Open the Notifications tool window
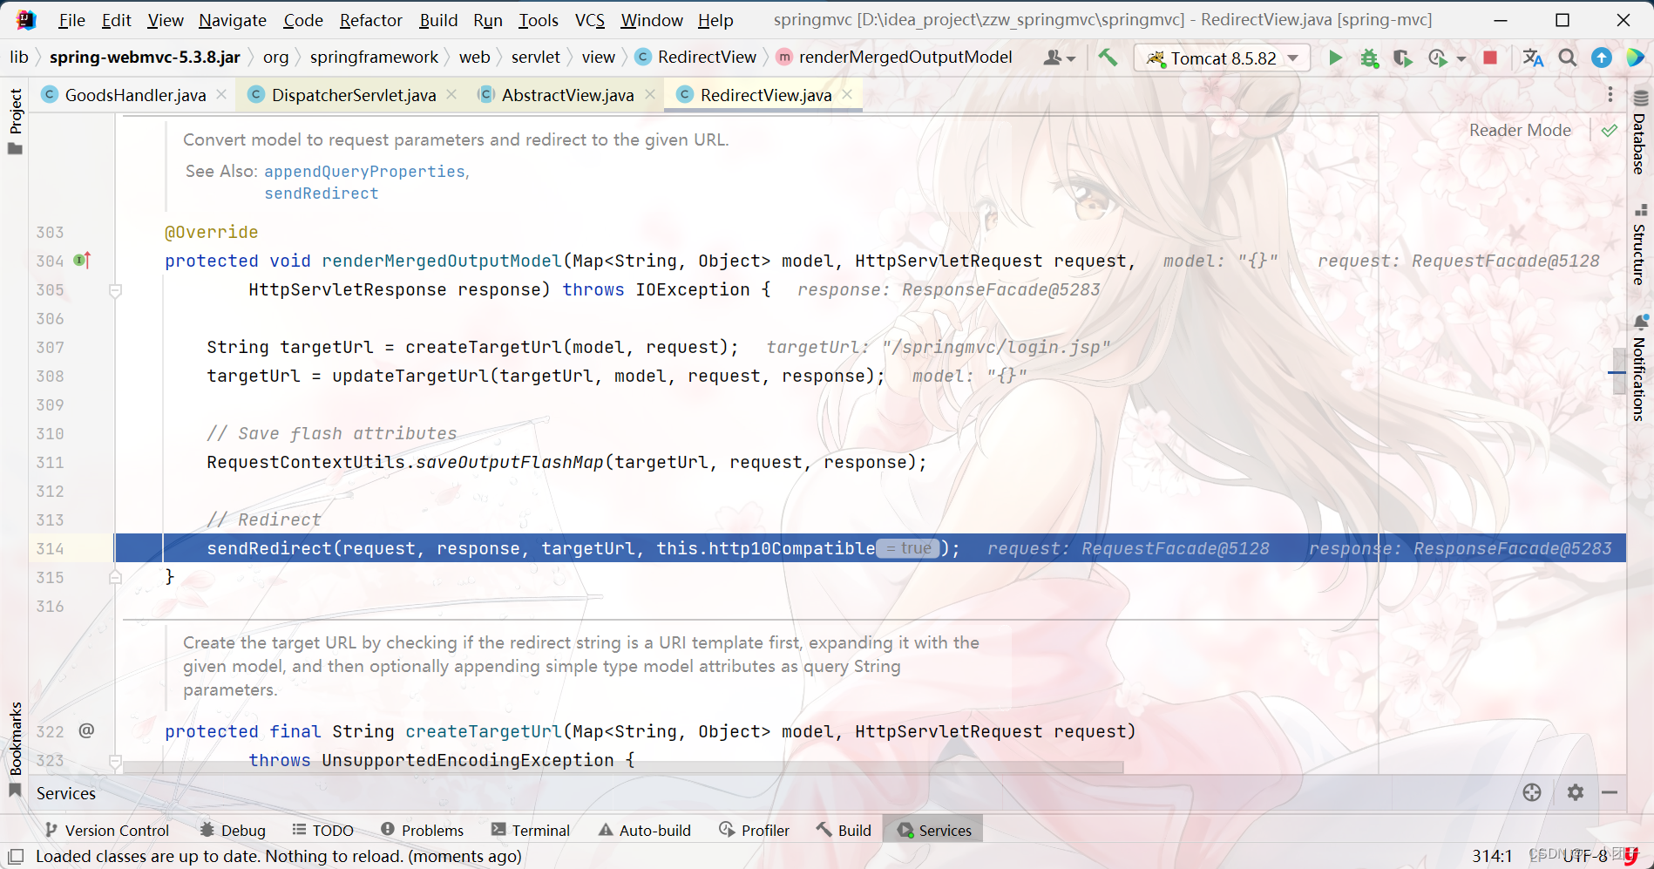The width and height of the screenshot is (1654, 869). coord(1640,369)
